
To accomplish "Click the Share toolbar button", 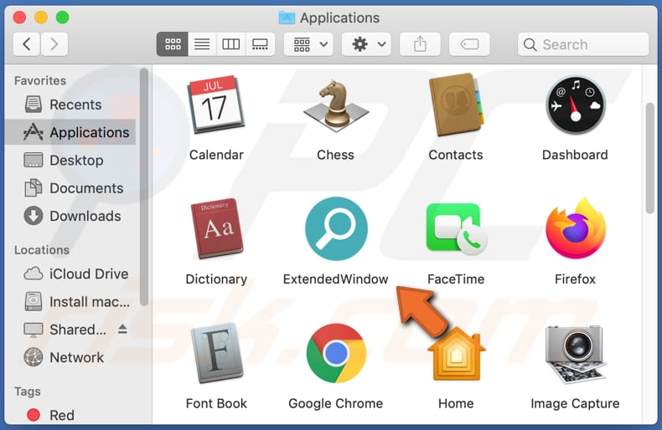I will [x=421, y=44].
